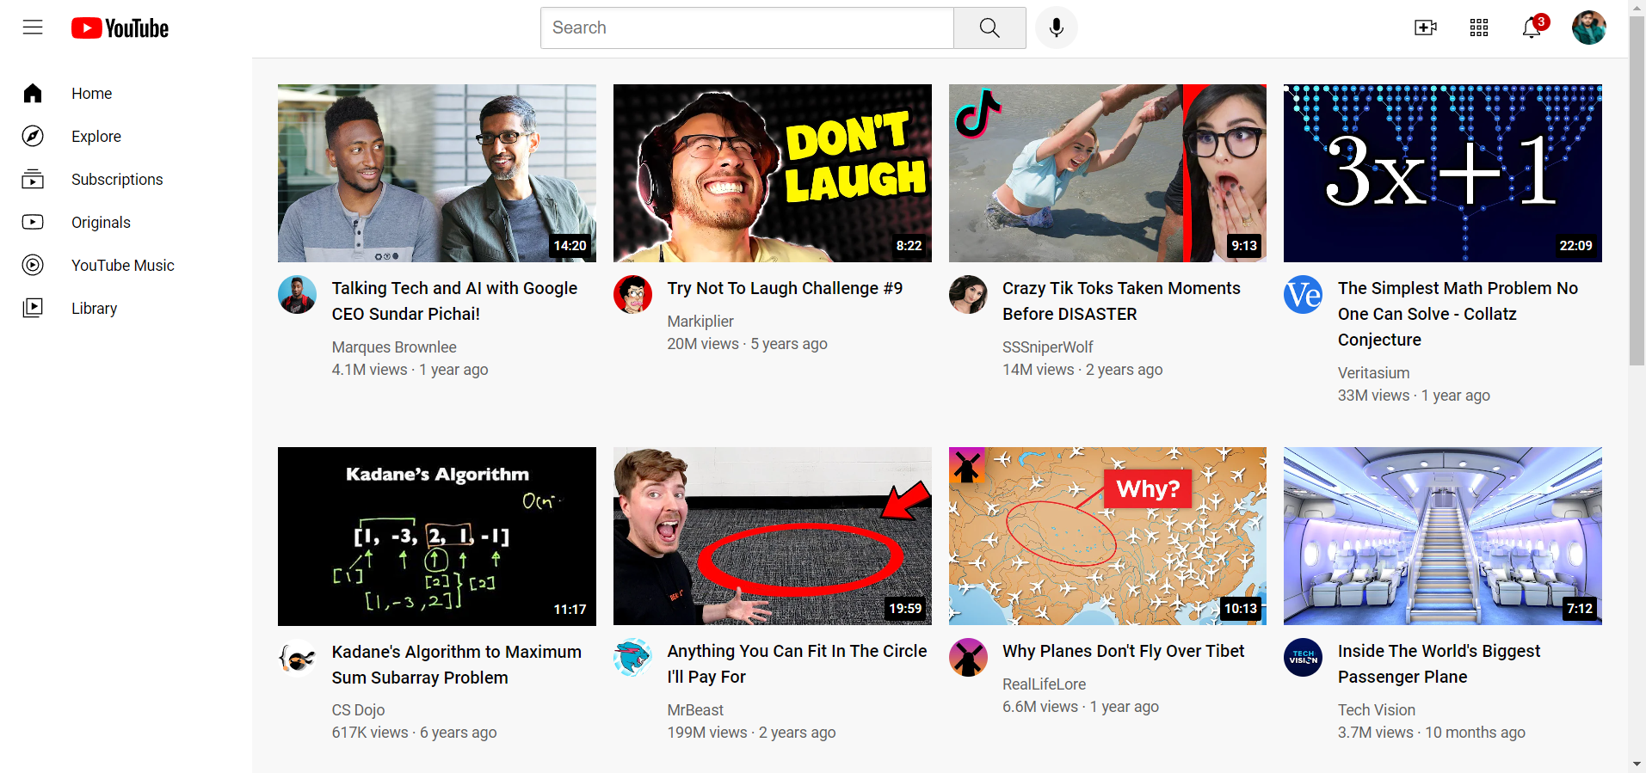Click the RealLifeLore channel name
This screenshot has width=1646, height=773.
point(1044,684)
